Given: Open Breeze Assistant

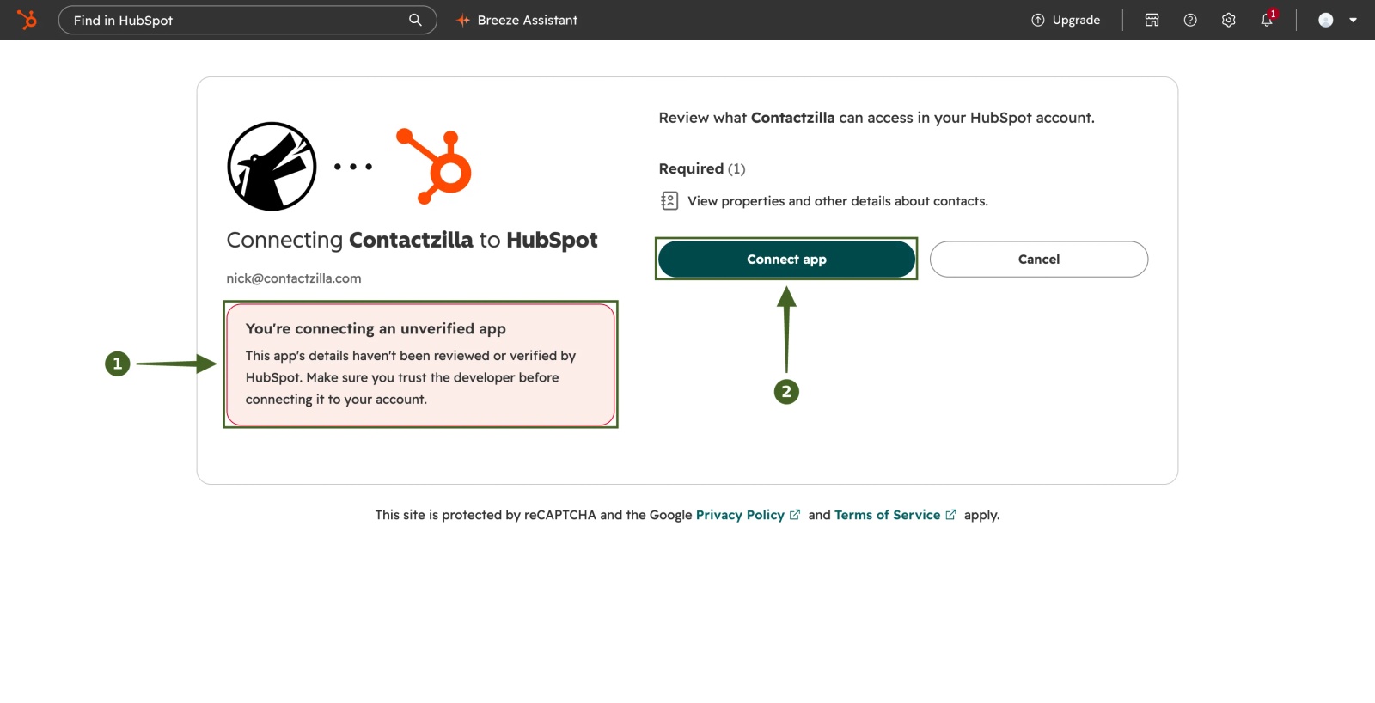Looking at the screenshot, I should click(x=517, y=20).
